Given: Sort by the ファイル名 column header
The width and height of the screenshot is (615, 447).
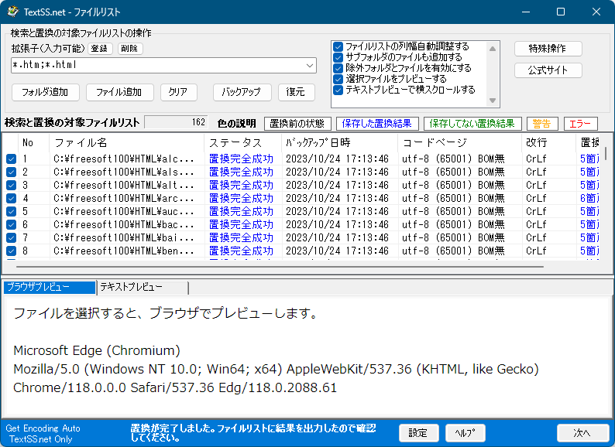Looking at the screenshot, I should coord(127,143).
